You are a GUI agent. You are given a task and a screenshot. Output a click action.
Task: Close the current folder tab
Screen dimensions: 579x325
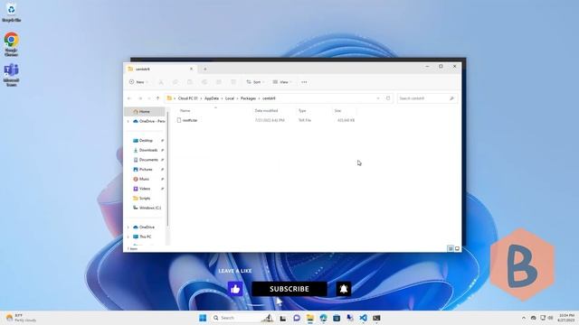point(191,69)
